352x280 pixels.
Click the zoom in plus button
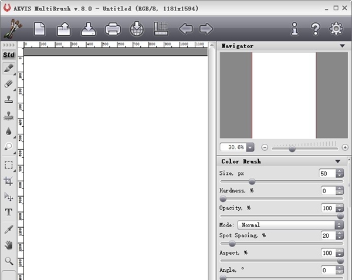coord(345,147)
